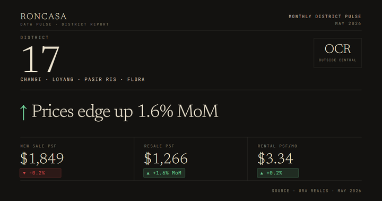The image size is (382, 201).
Task: Click the Prices edge up 1.6% MoM headline
Action: pyautogui.click(x=125, y=111)
